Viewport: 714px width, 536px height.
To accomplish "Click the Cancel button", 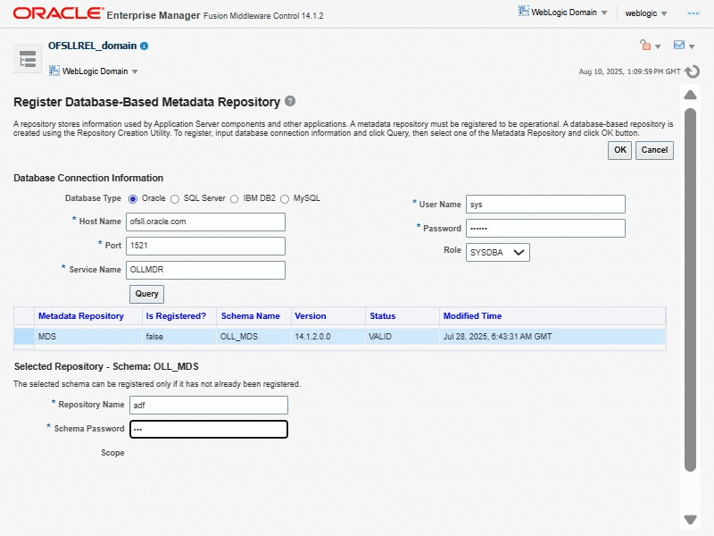I will pos(654,150).
